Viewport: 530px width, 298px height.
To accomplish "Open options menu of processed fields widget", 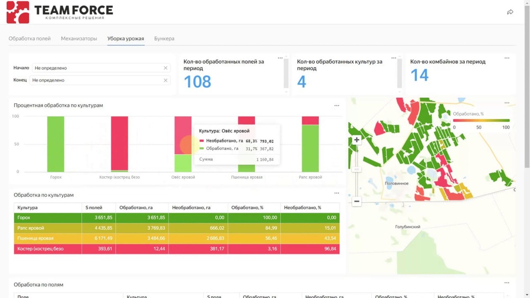I will (280, 58).
